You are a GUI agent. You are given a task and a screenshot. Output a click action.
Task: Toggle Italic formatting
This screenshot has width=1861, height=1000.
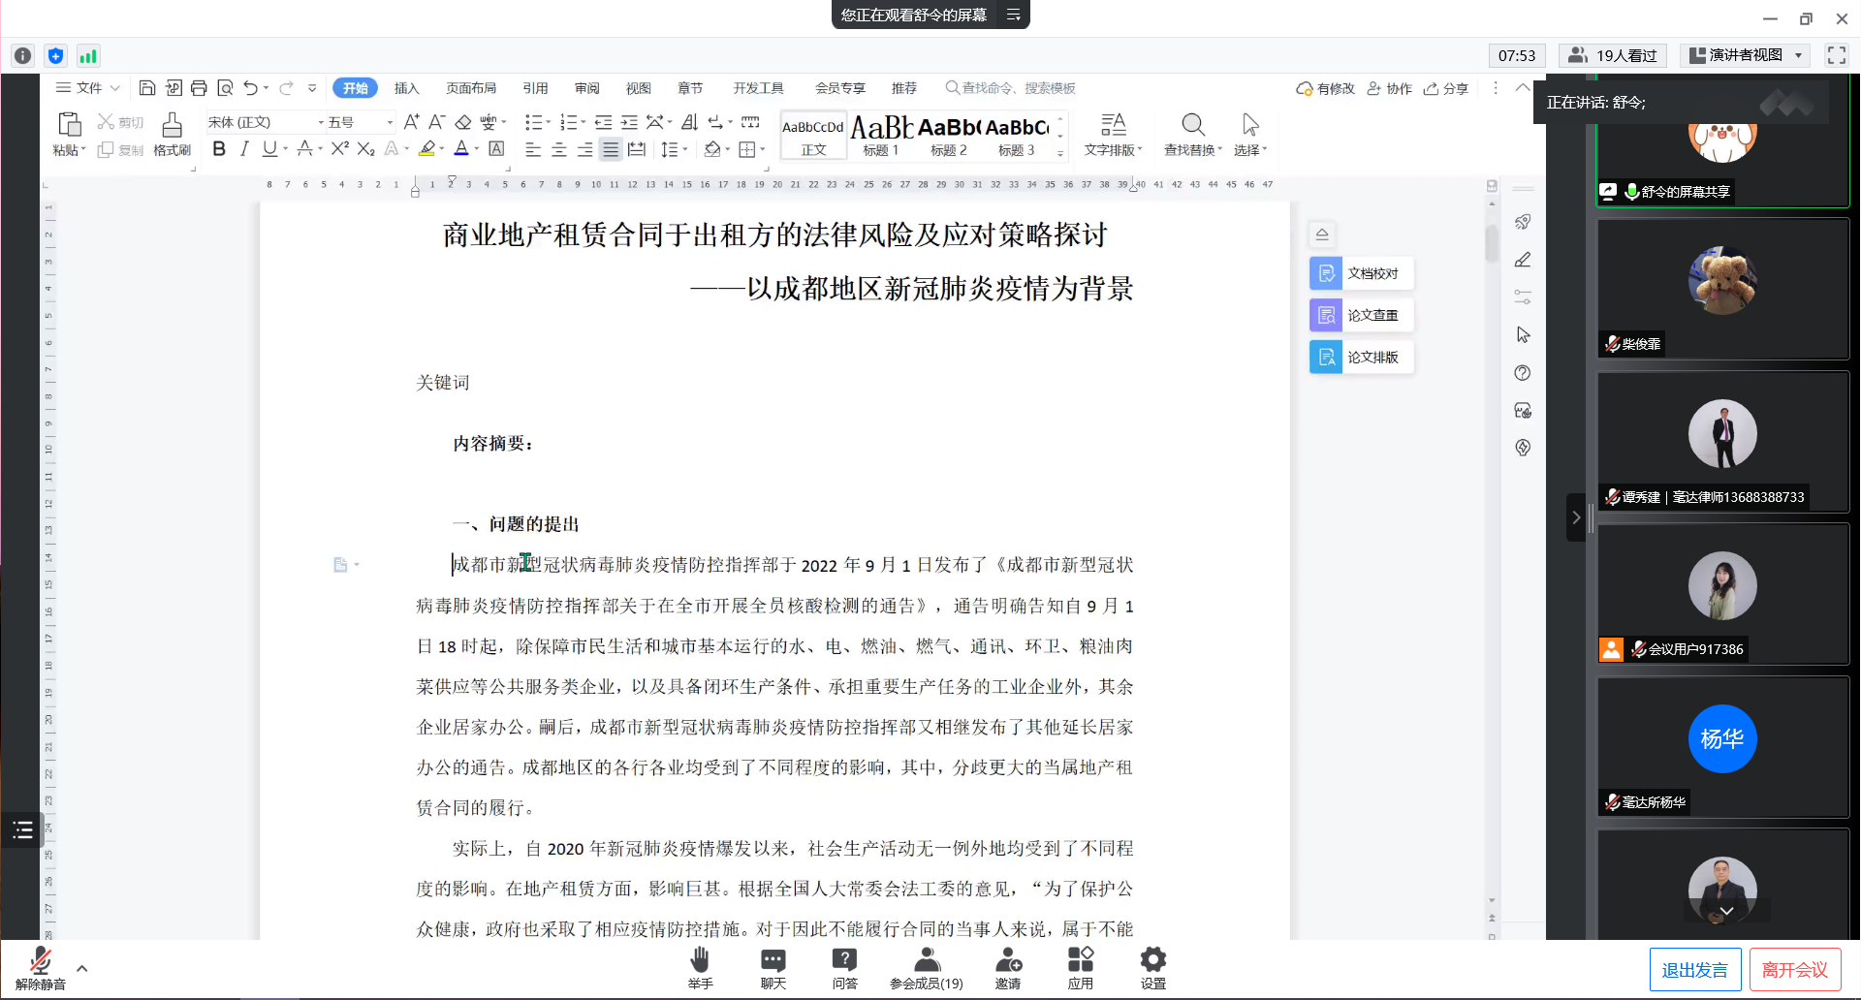click(244, 149)
